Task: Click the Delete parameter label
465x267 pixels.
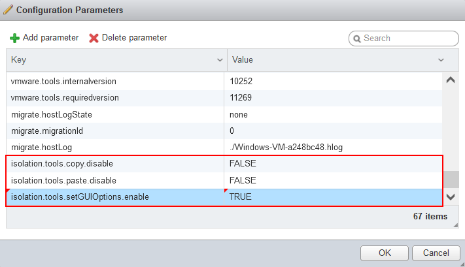Action: tap(134, 38)
